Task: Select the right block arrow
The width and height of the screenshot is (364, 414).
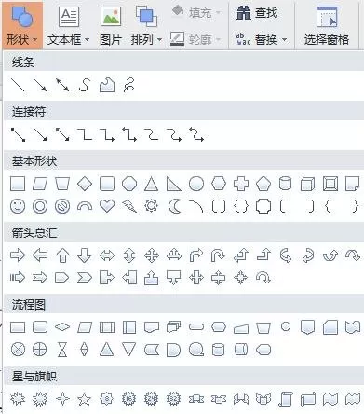Action: pyautogui.click(x=18, y=255)
